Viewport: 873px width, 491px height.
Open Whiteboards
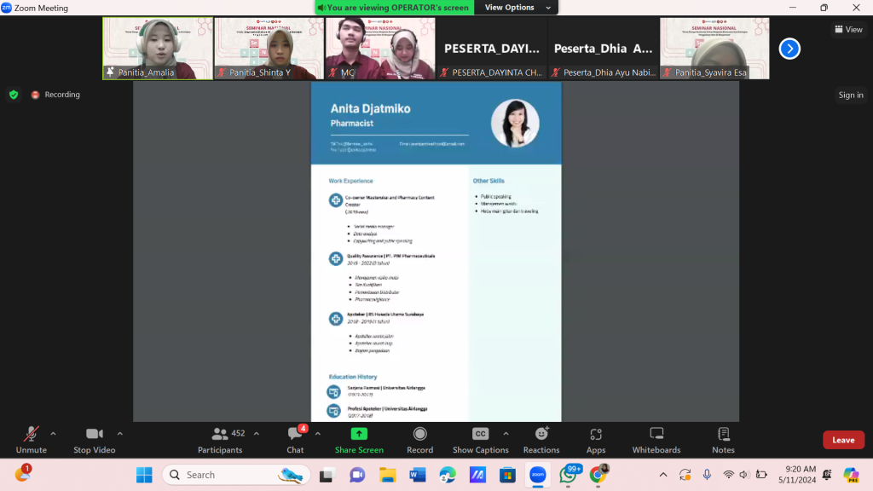656,440
